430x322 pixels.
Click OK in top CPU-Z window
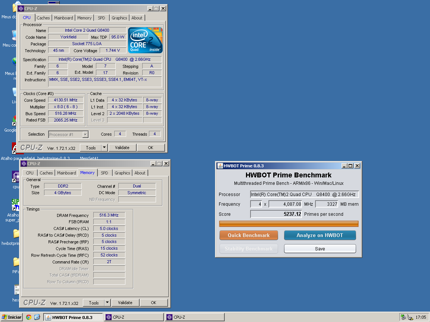pyautogui.click(x=150, y=148)
